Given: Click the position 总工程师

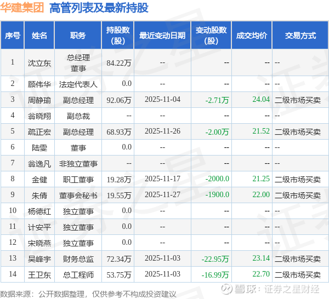Looking at the screenshot, I should (78, 275).
